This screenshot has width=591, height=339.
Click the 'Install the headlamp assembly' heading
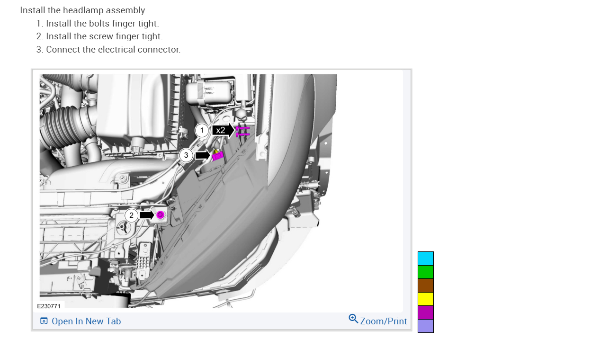[x=82, y=10]
